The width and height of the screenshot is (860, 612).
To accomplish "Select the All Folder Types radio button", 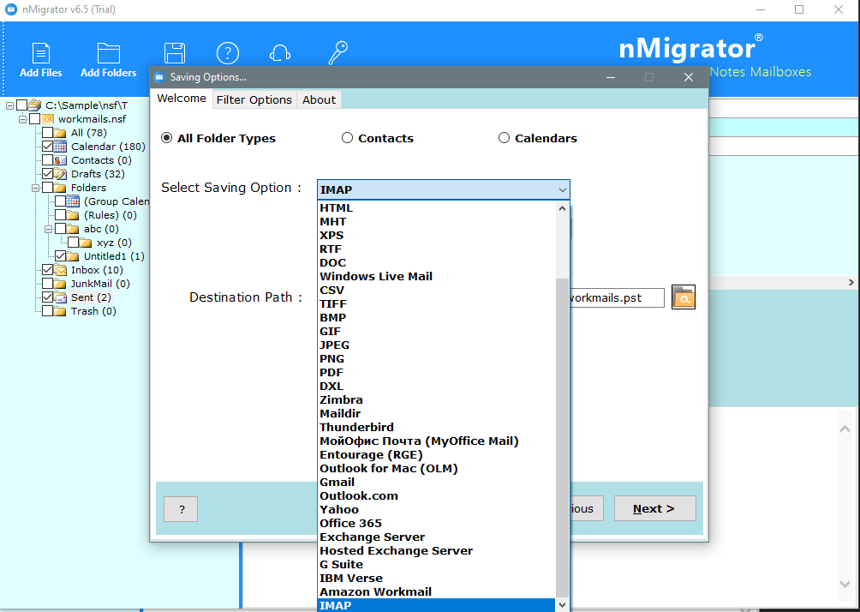I will 167,138.
